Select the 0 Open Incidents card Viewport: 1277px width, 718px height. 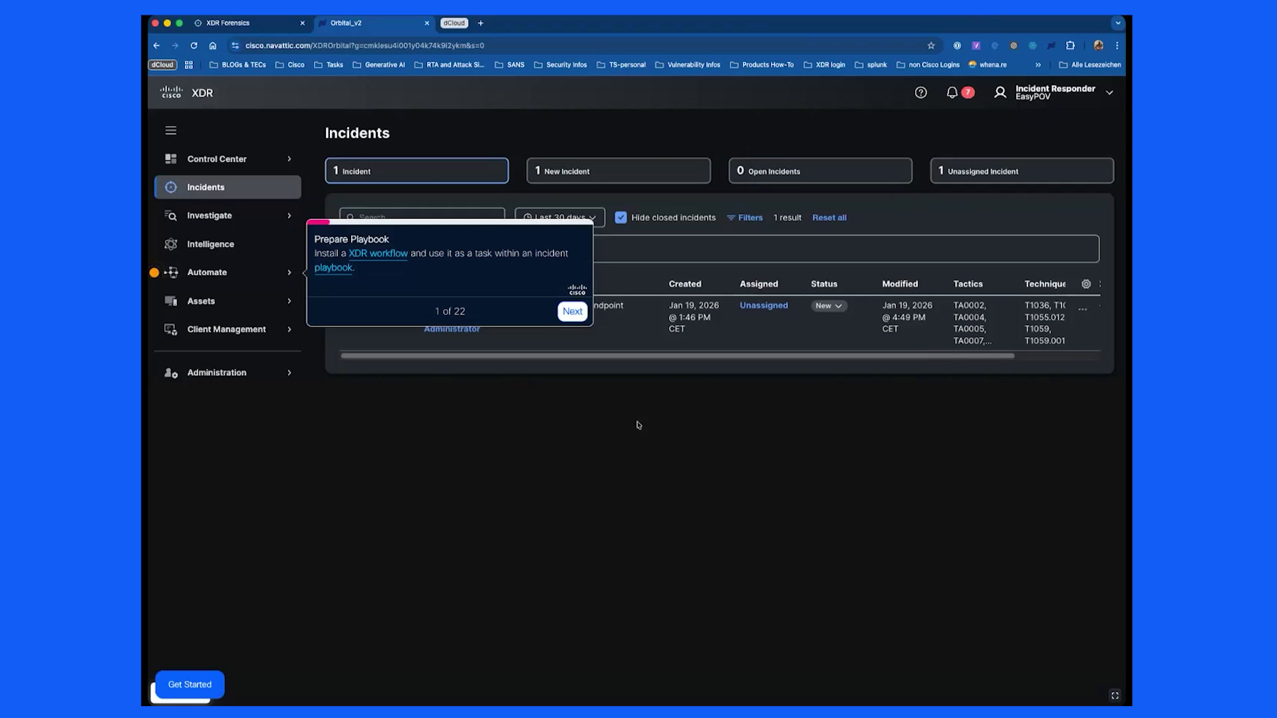point(820,171)
